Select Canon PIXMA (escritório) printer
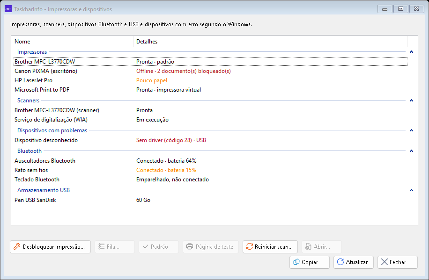Image resolution: width=429 pixels, height=280 pixels. (210, 71)
